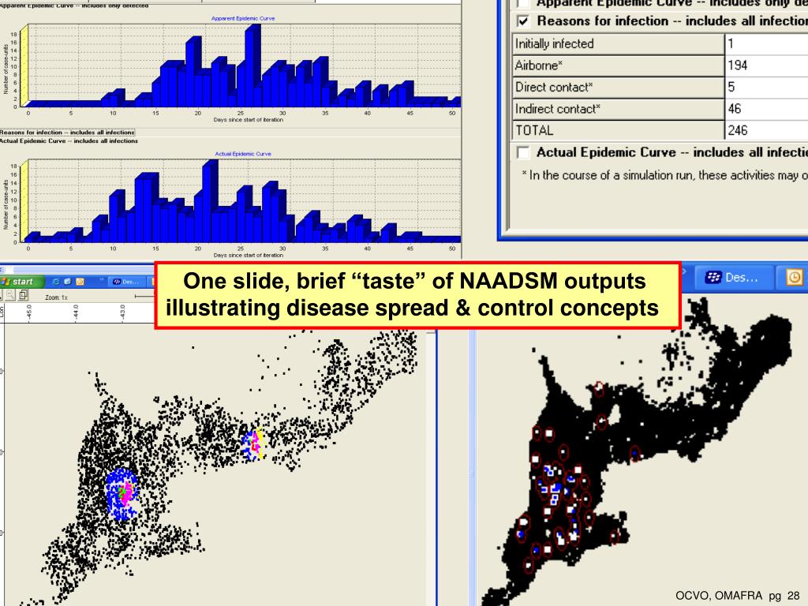The height and width of the screenshot is (606, 808).
Task: Switch to Des... task in the start-button taskbar
Action: [126, 282]
